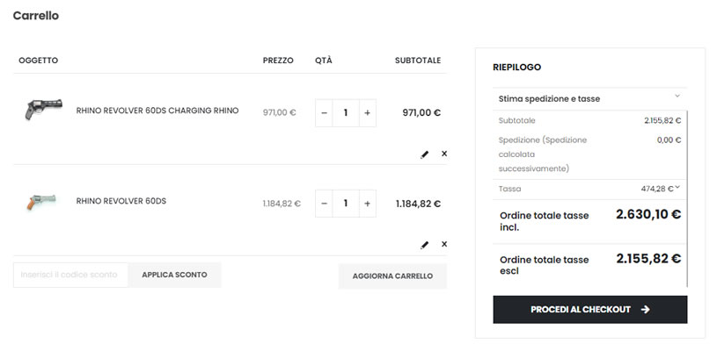Image resolution: width=717 pixels, height=351 pixels.
Task: Click the APPLICA SCONTO button
Action: pyautogui.click(x=174, y=275)
